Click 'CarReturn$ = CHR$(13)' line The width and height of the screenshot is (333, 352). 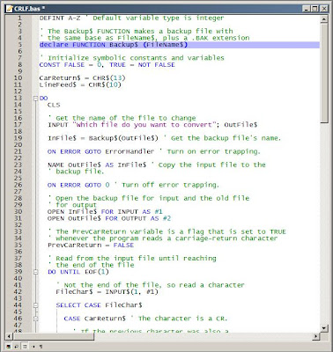(x=83, y=78)
